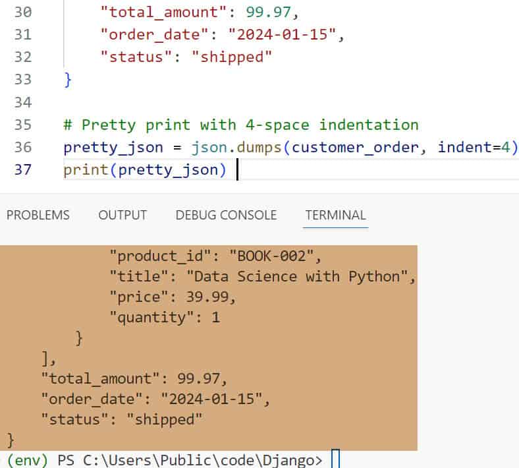Click "total_amount": 99.97 in terminal
The height and width of the screenshot is (468, 519).
tap(134, 379)
